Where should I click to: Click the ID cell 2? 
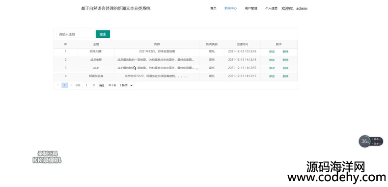click(66, 59)
